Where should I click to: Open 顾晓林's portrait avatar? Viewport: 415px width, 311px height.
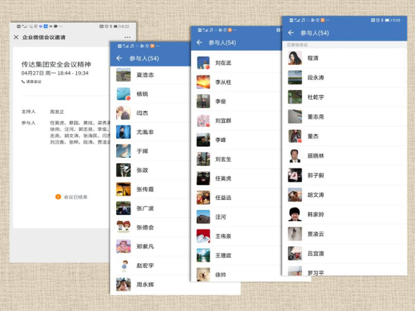click(295, 156)
